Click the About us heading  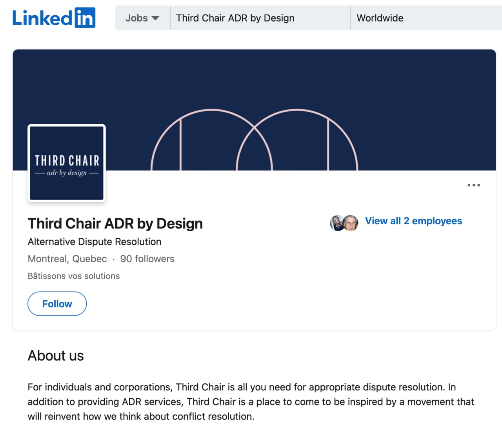56,356
